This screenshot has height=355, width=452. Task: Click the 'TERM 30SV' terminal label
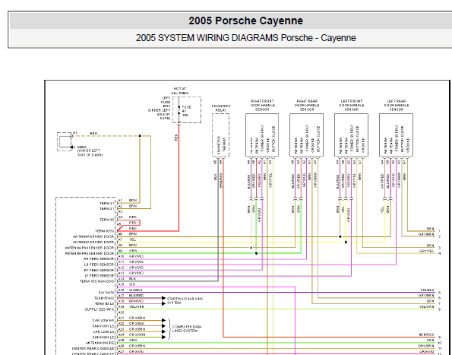105,231
